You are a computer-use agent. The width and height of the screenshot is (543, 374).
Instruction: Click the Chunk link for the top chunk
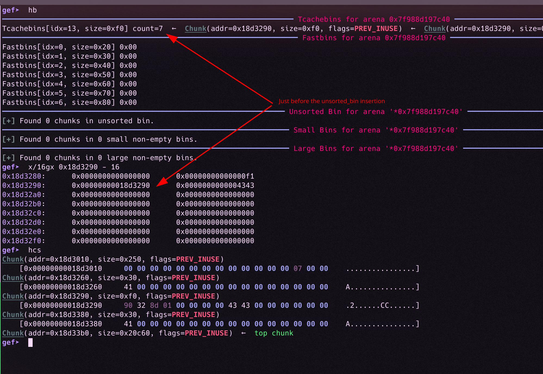click(x=13, y=333)
